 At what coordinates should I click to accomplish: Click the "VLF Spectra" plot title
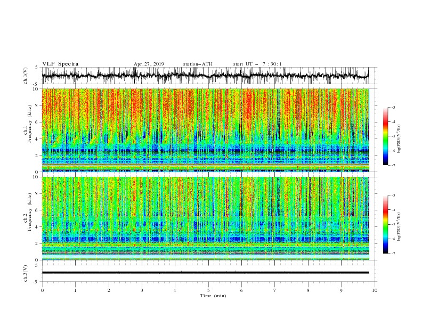click(x=60, y=64)
